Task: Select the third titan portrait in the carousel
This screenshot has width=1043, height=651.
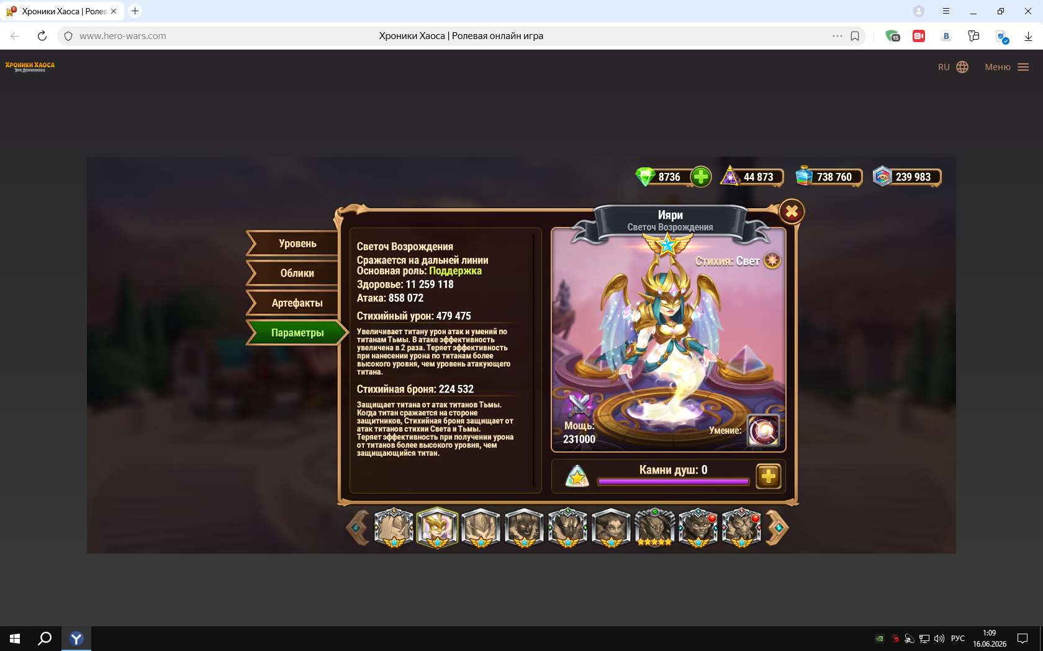Action: 481,528
